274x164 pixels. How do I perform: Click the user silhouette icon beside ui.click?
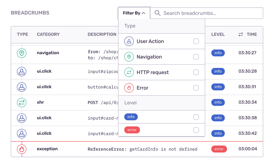point(22,71)
